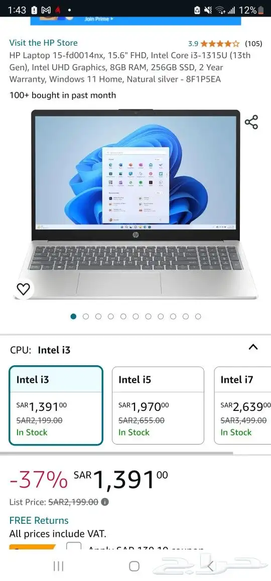The width and height of the screenshot is (271, 581).
Task: Open the (105) ratings count
Action: tap(253, 44)
